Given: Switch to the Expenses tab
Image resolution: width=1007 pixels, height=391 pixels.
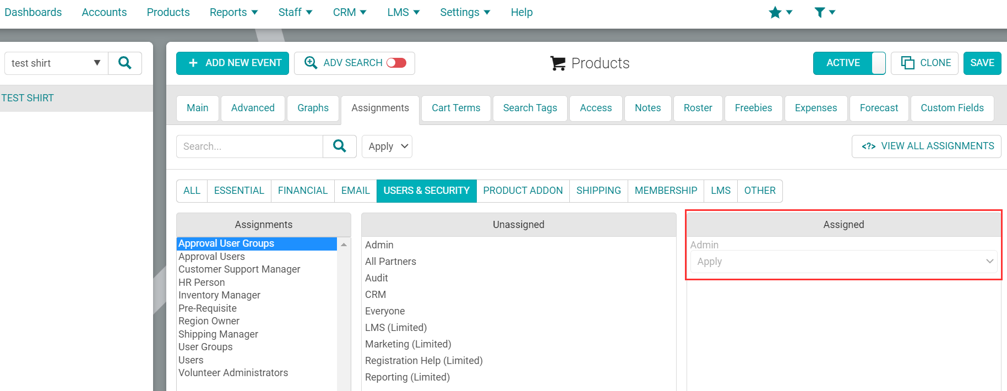Looking at the screenshot, I should [816, 108].
